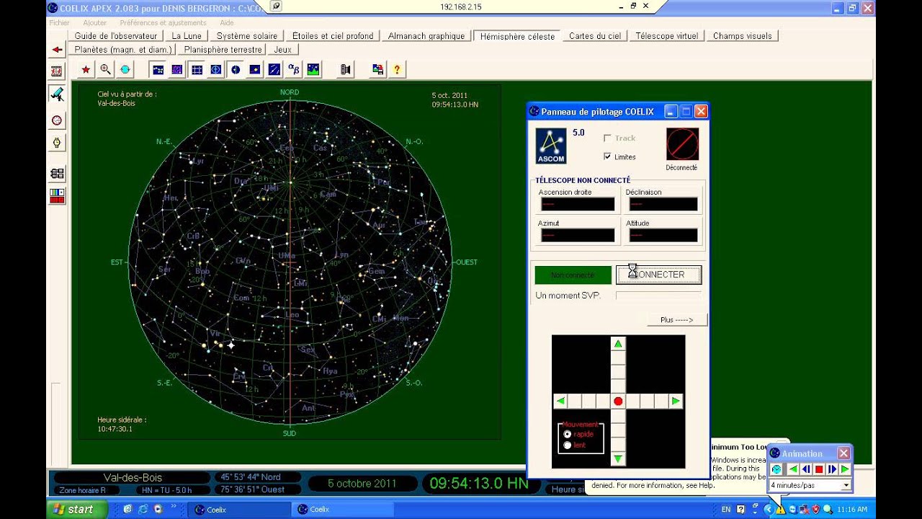This screenshot has height=519, width=922.
Task: Switch to Jeux tab
Action: 283,50
